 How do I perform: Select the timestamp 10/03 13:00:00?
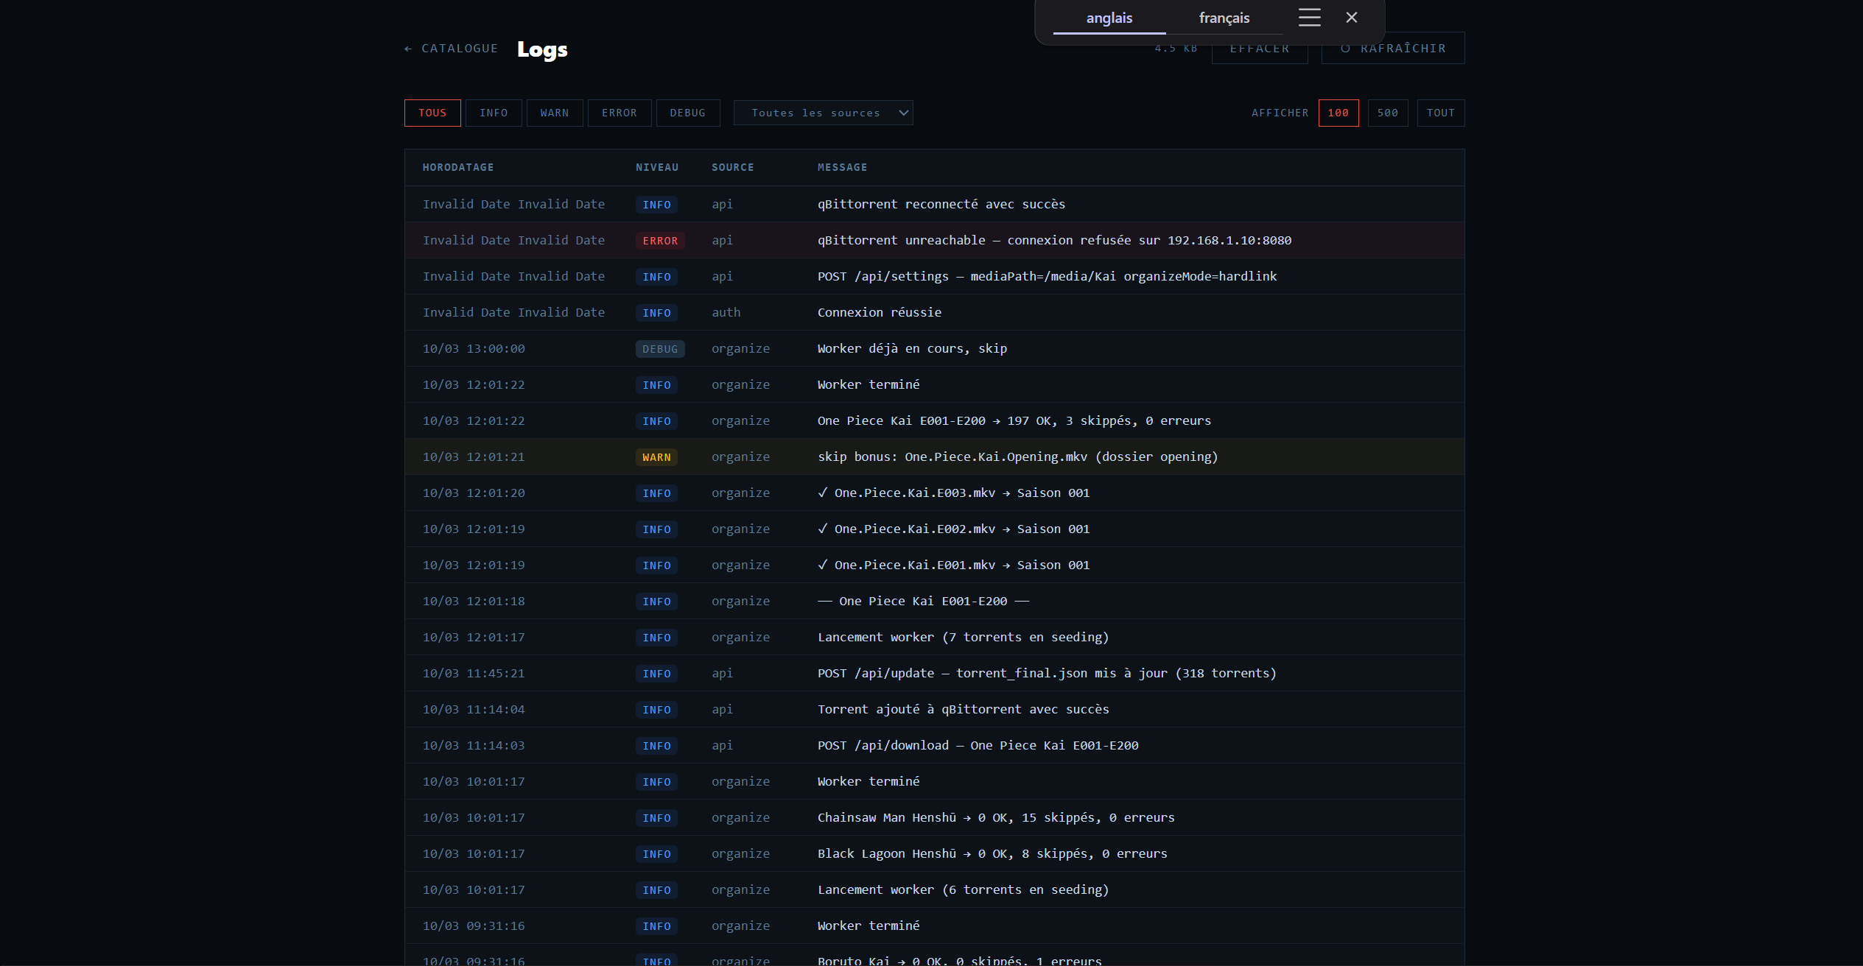point(474,348)
